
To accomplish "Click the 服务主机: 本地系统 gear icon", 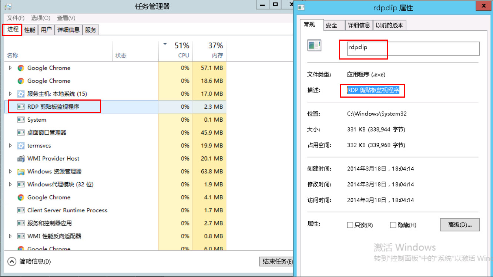I will [21, 94].
